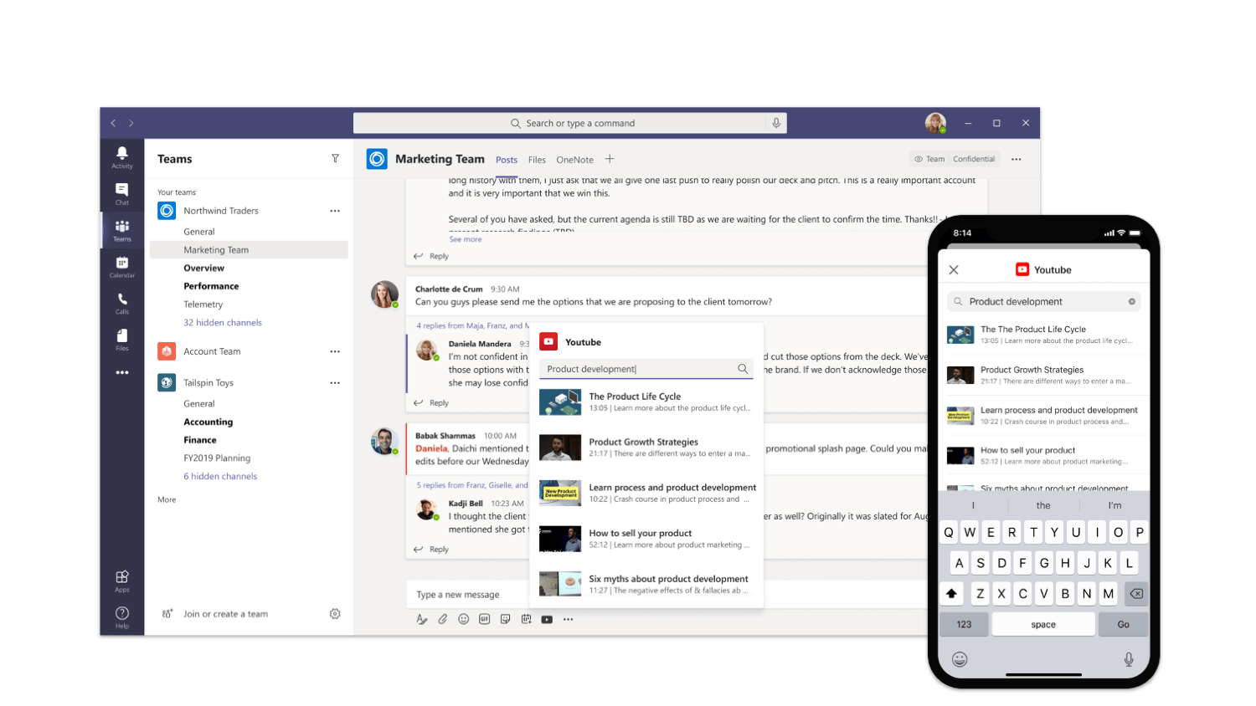Switch to the OneNote tab
Screen dimensions: 1256x706
coord(574,160)
